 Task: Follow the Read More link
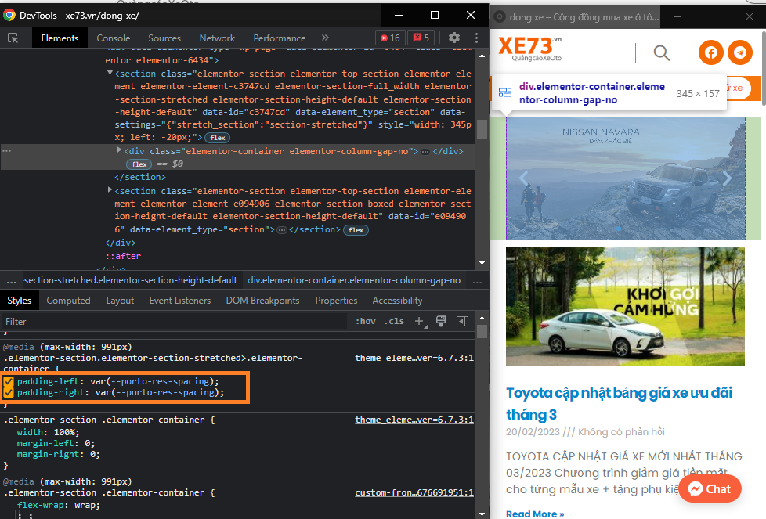point(535,514)
